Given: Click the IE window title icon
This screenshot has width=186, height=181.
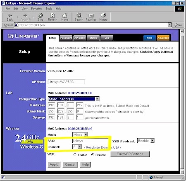Looking at the screenshot, I should point(3,3).
